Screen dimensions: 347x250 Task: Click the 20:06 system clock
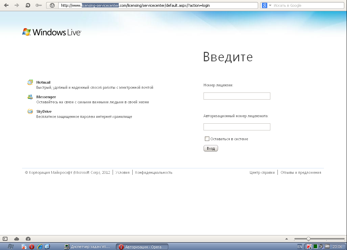point(337,247)
